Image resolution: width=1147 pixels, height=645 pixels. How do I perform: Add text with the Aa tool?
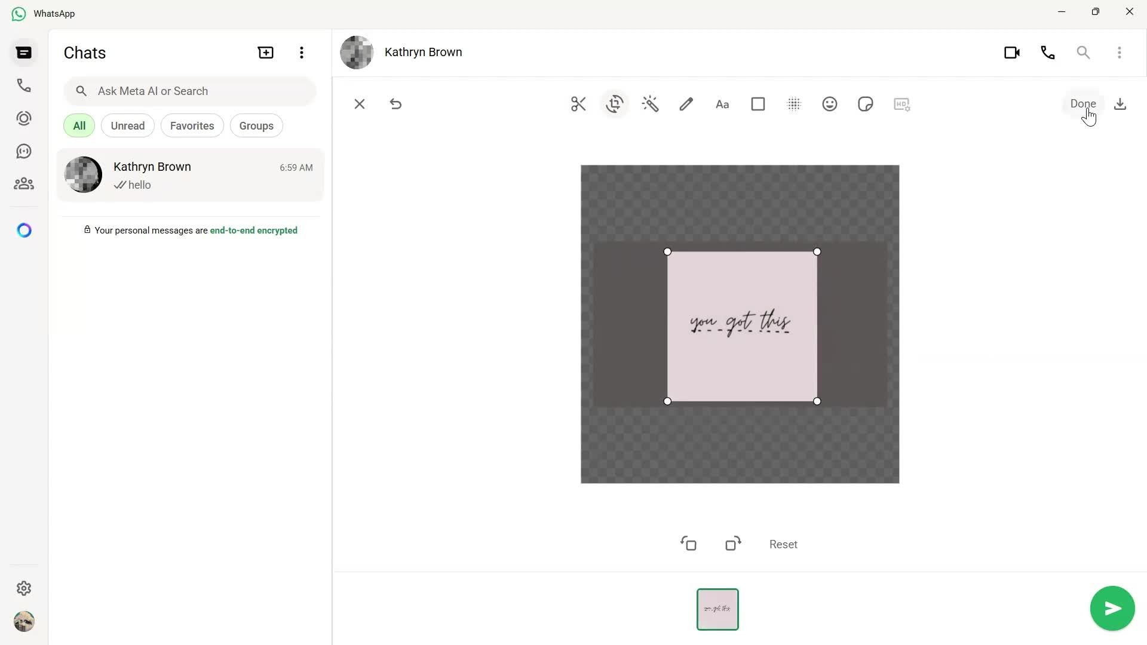point(722,104)
